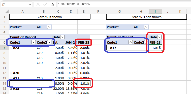Viewport: 191px width, 94px height.
Task: Click the Select All corner triangle
Action: point(7,12)
